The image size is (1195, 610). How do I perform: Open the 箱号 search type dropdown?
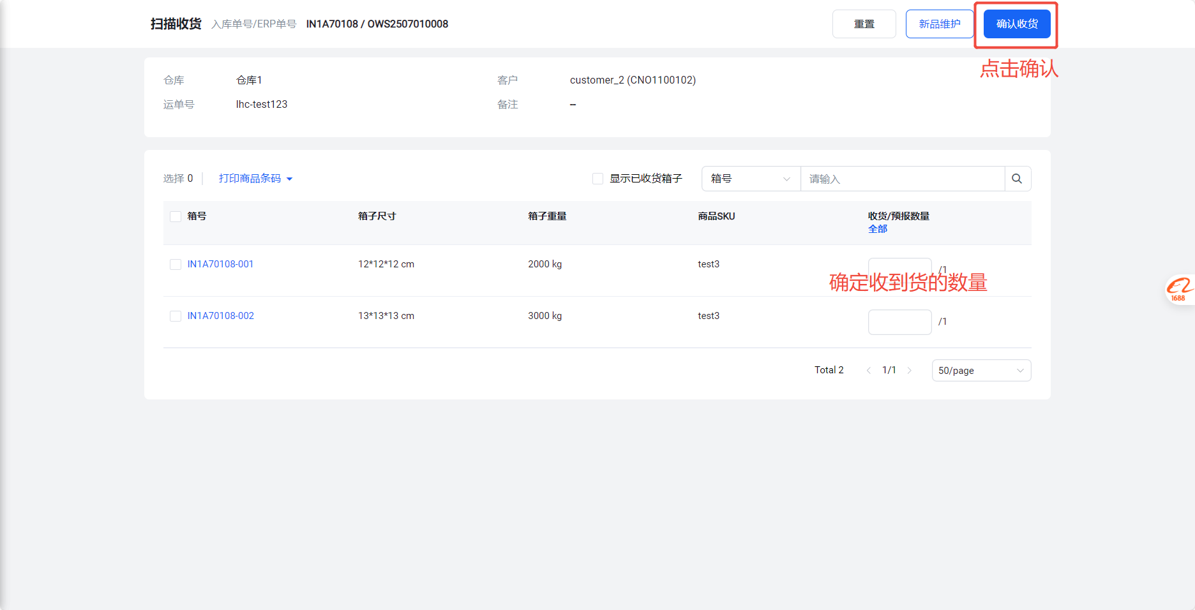click(751, 179)
